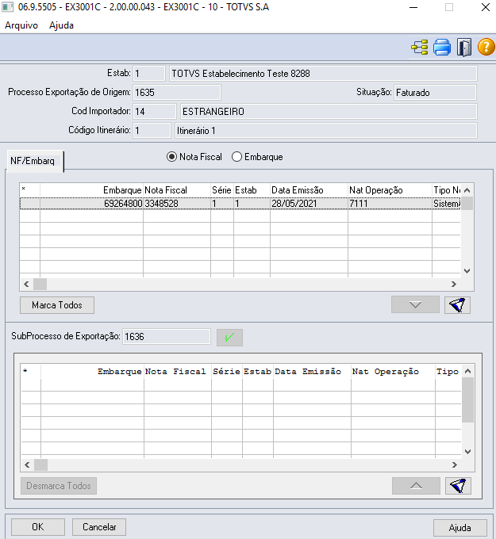Click row marker cell of first upper row
This screenshot has width=496, height=539.
click(x=30, y=204)
